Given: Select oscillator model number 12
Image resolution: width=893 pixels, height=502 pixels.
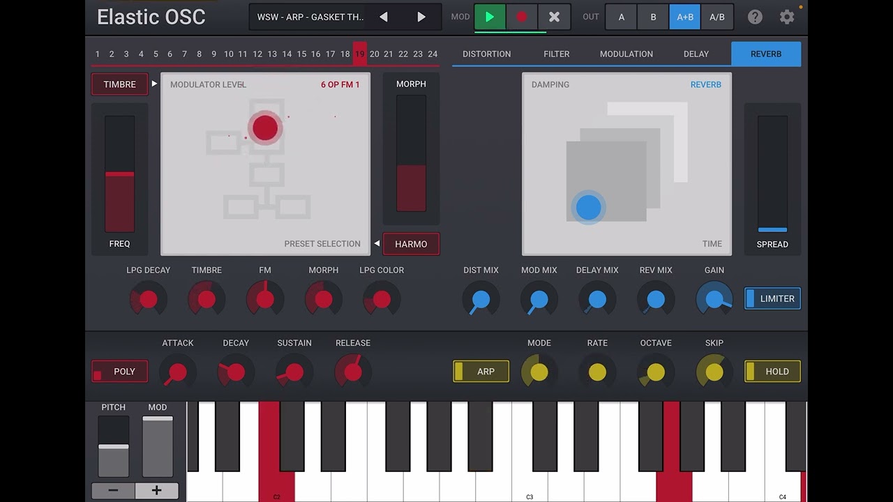Looking at the screenshot, I should pos(257,54).
